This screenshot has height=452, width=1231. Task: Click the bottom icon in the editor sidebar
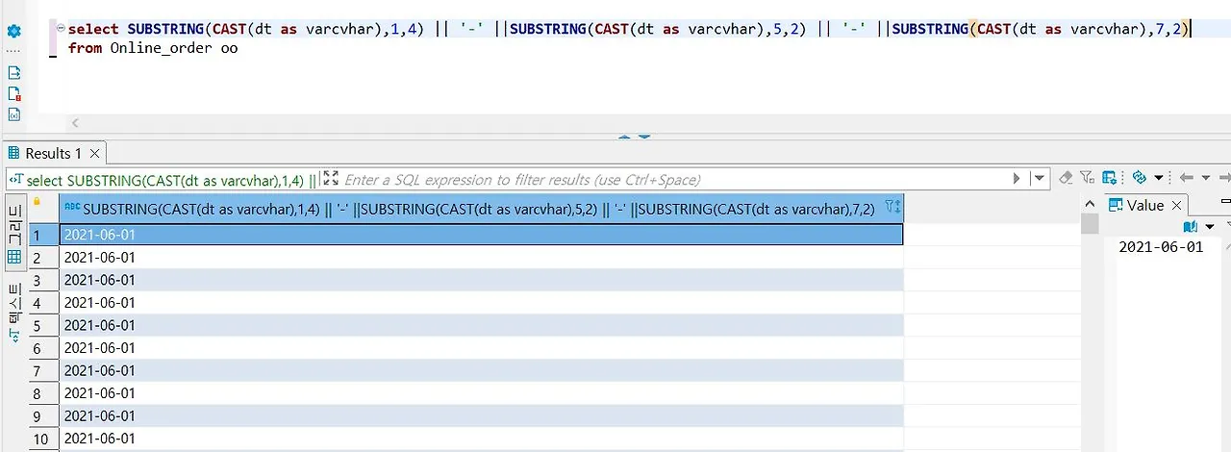click(x=14, y=114)
